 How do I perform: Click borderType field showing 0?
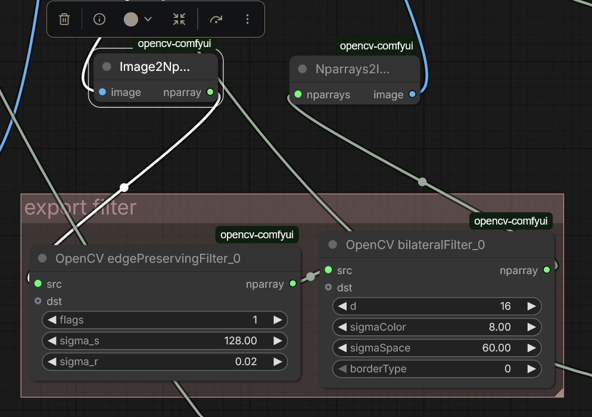click(437, 369)
